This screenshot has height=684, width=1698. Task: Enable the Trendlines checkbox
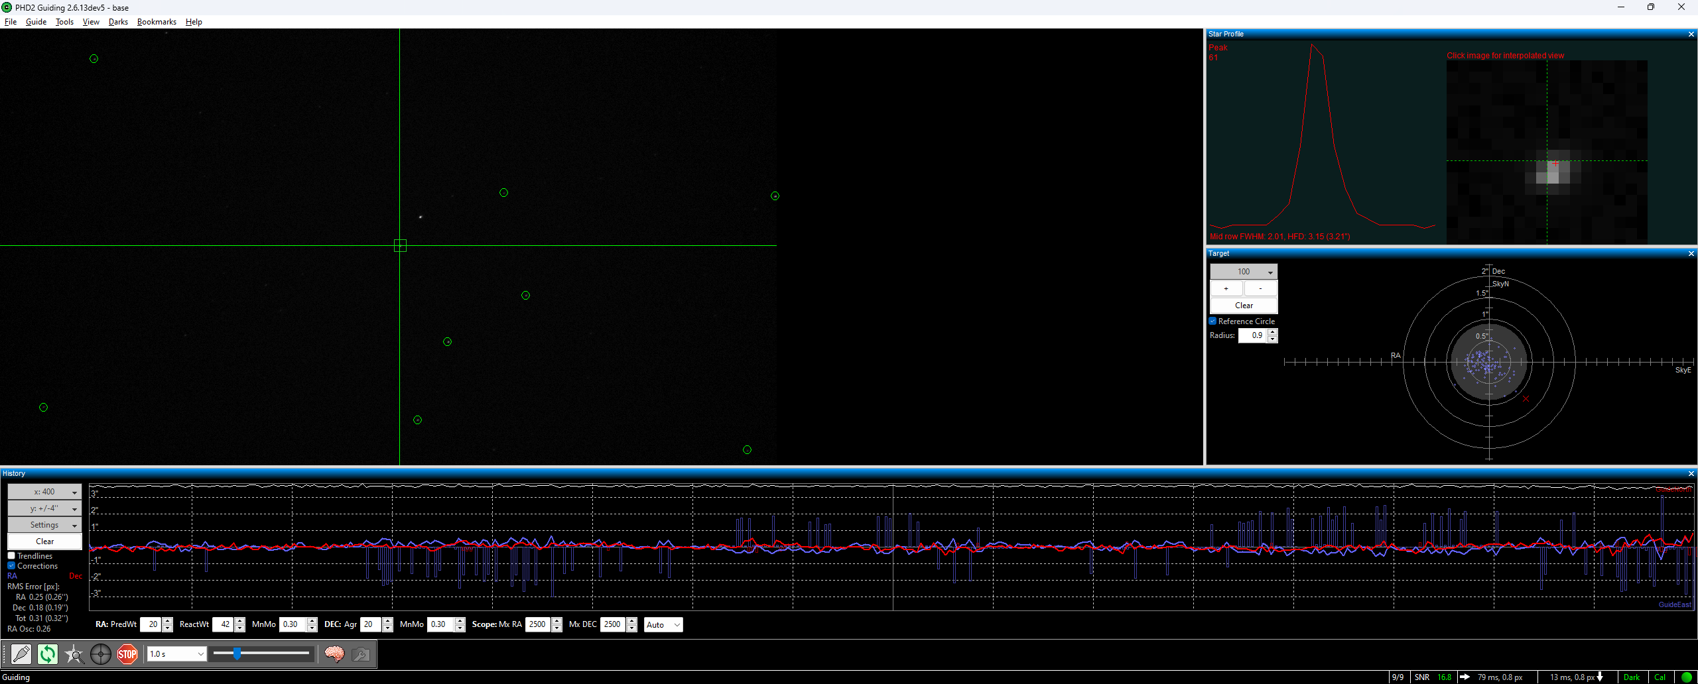11,556
